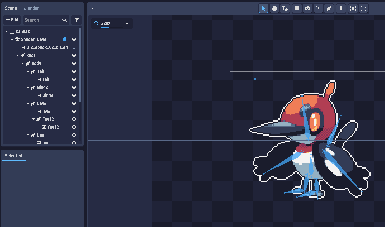The image size is (385, 227).
Task: Click the image icon beside lowercase tail
Action: 39,79
